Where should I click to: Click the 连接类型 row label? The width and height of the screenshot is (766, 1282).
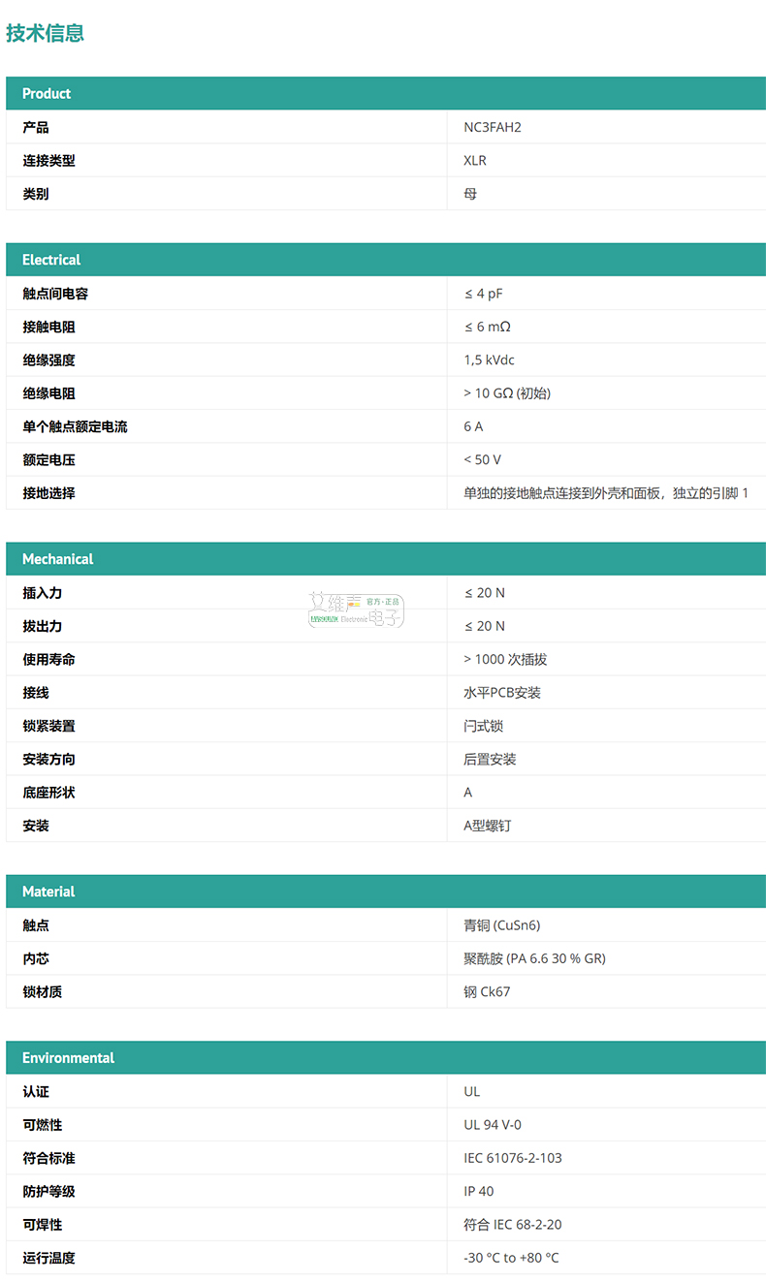tap(48, 160)
